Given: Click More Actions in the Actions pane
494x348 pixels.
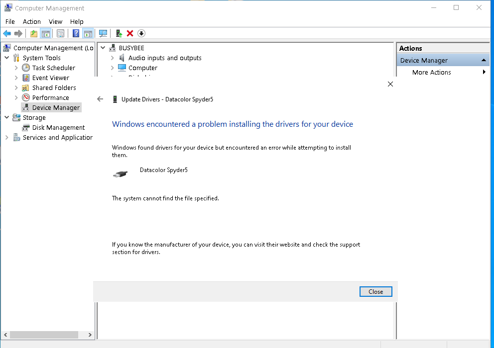Looking at the screenshot, I should 432,72.
